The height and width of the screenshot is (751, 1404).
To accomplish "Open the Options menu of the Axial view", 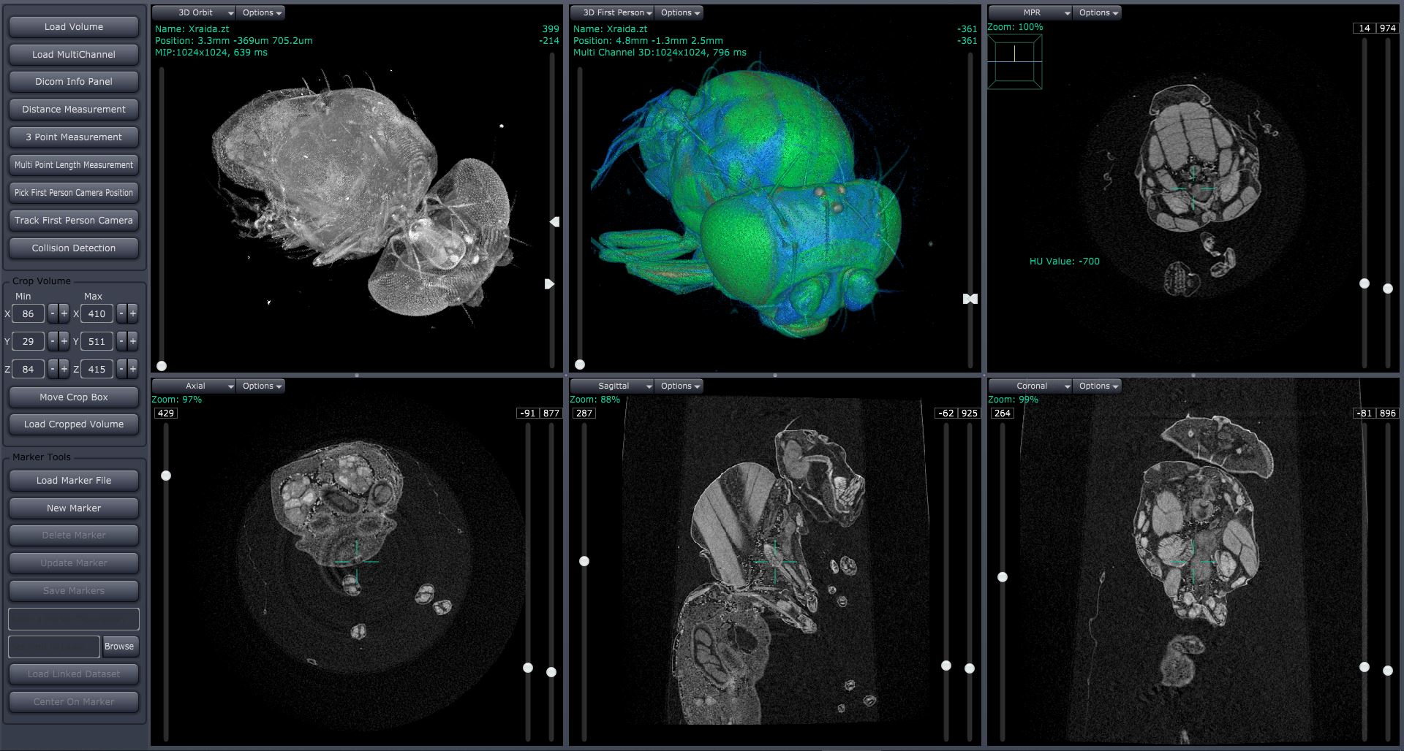I will [x=262, y=386].
